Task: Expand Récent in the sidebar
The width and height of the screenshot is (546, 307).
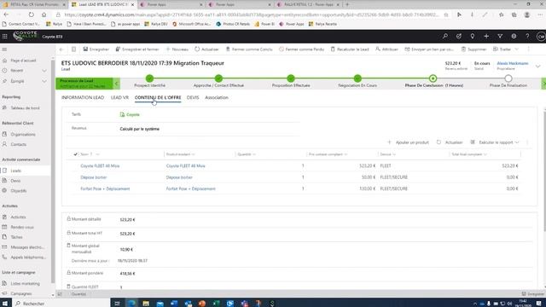Action: (44, 71)
